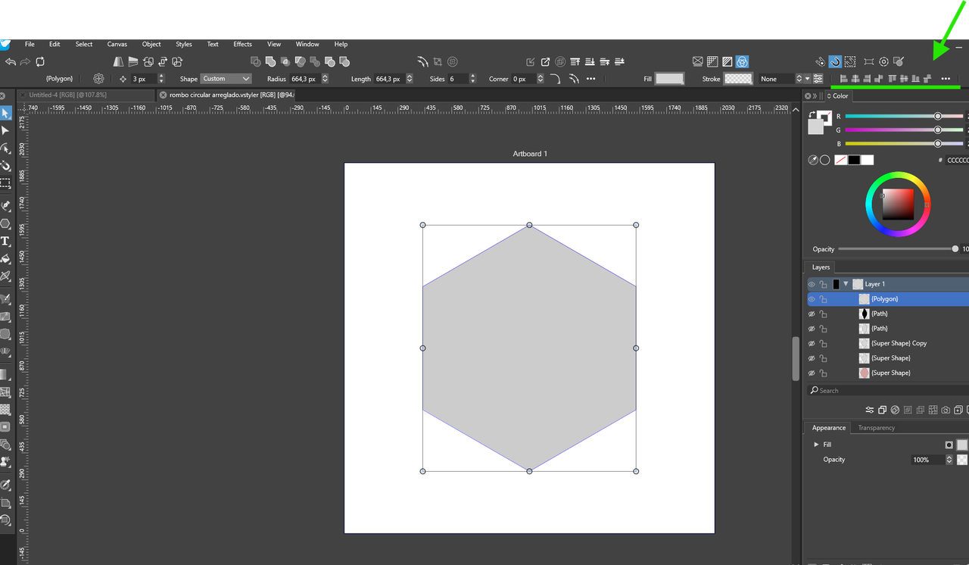The width and height of the screenshot is (969, 565).
Task: Collapse Layer 1 with its triangle
Action: click(x=846, y=284)
